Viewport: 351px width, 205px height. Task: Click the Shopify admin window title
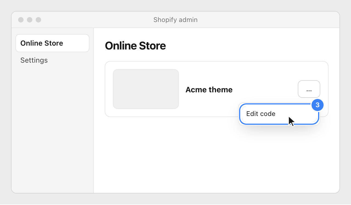click(x=175, y=20)
